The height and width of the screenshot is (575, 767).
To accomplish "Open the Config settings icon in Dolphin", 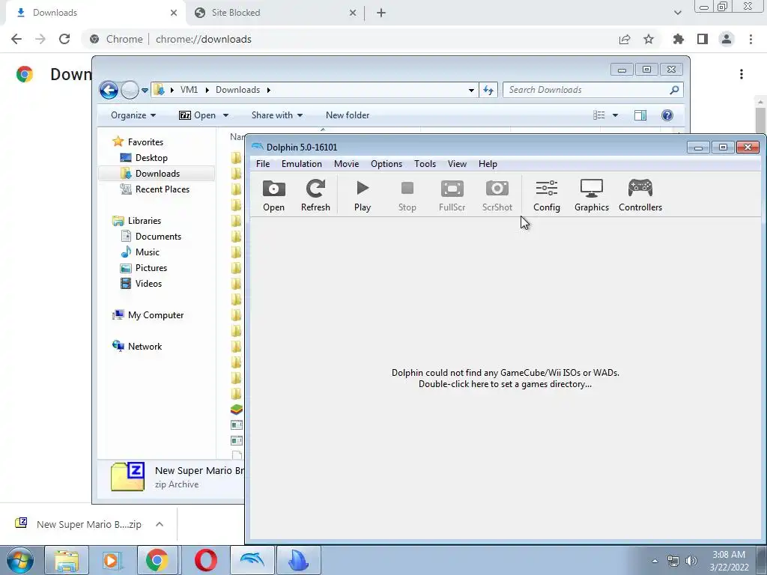I will tap(546, 195).
